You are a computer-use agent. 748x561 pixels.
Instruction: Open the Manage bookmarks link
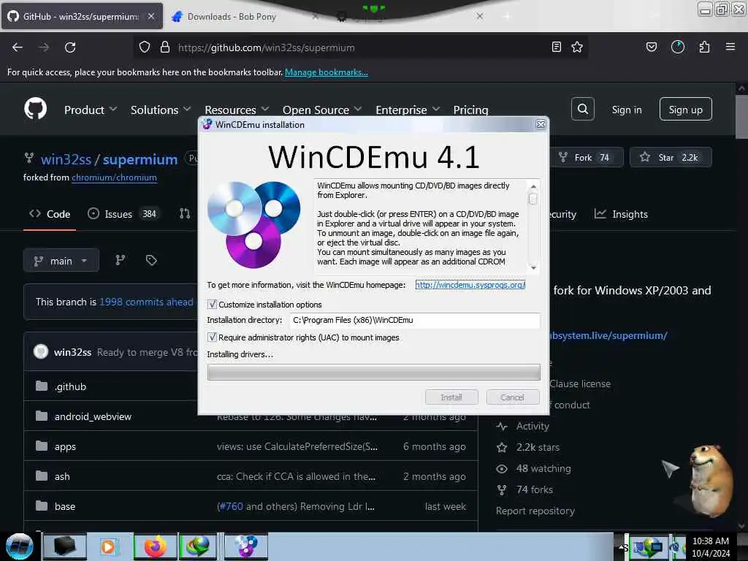[x=327, y=72]
